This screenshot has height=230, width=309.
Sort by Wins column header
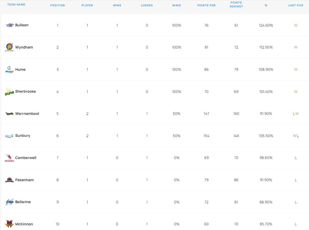[x=117, y=5]
